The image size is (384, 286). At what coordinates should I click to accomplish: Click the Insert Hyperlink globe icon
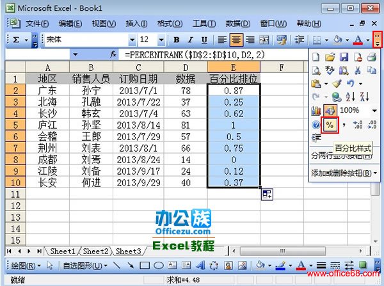click(x=337, y=97)
